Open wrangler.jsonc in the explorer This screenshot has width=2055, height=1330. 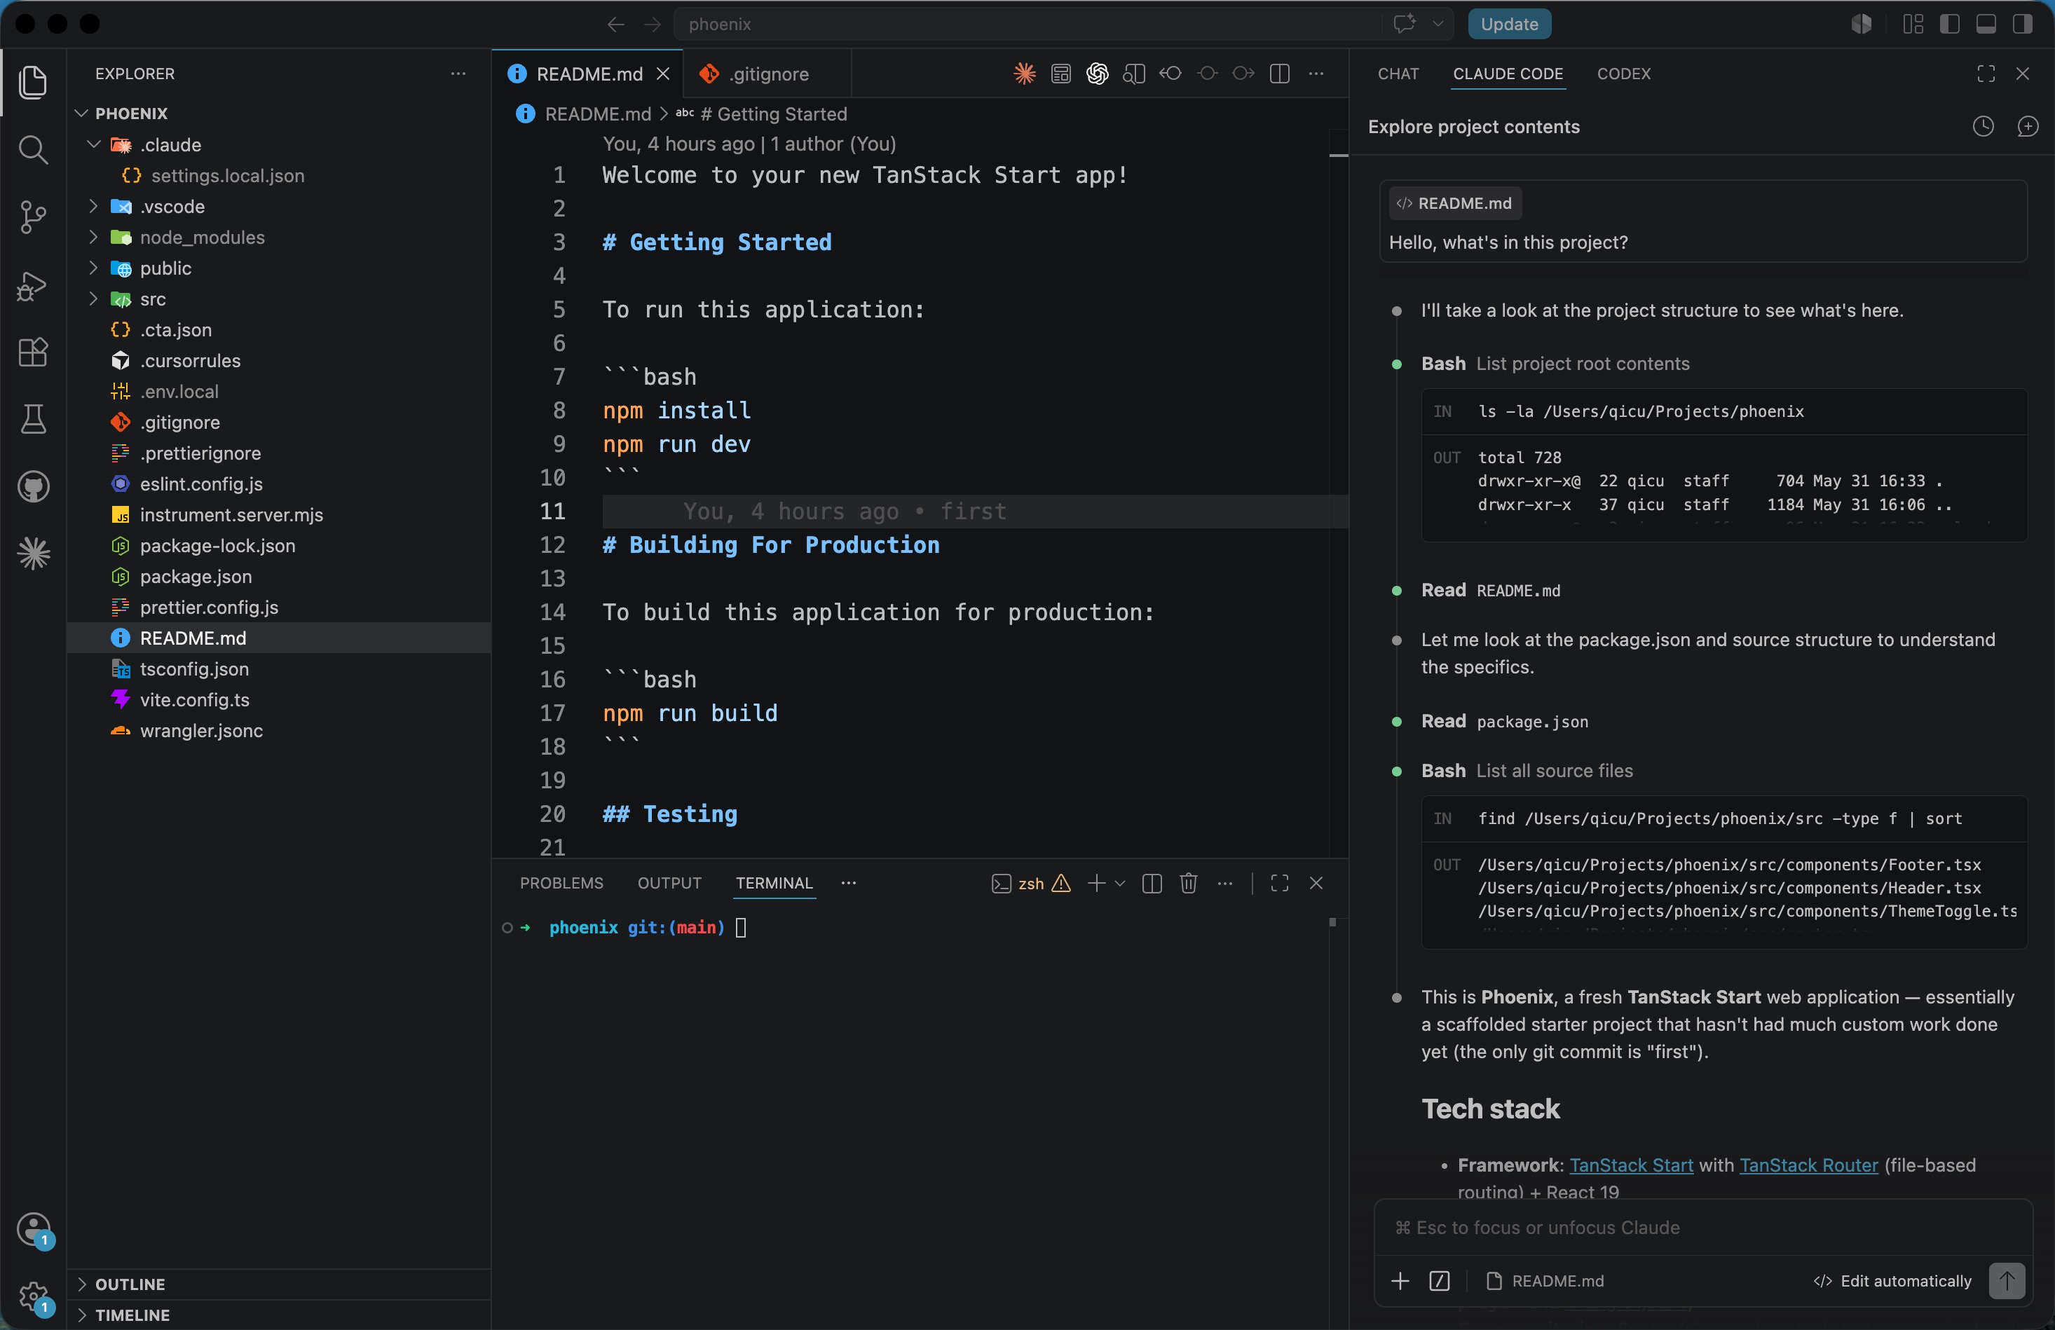201,730
